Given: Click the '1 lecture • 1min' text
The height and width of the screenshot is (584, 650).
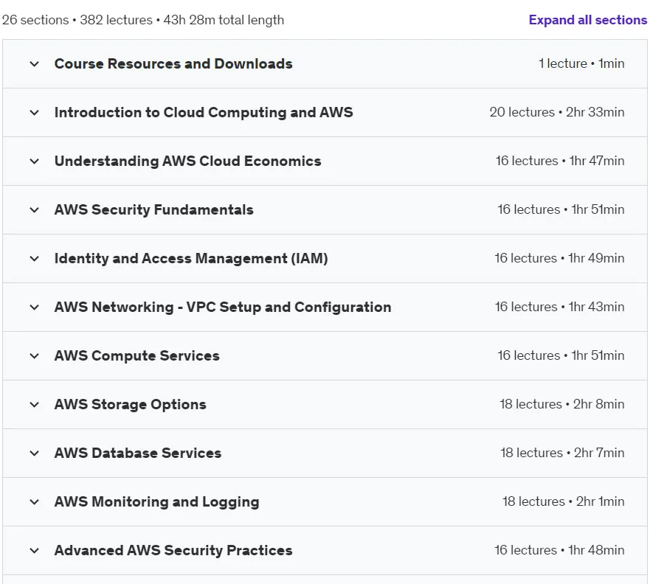Looking at the screenshot, I should click(581, 64).
